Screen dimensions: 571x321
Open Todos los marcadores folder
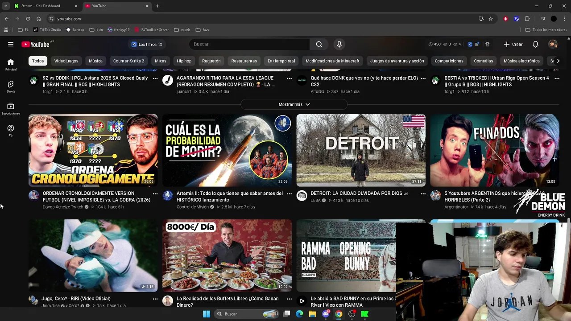(546, 30)
